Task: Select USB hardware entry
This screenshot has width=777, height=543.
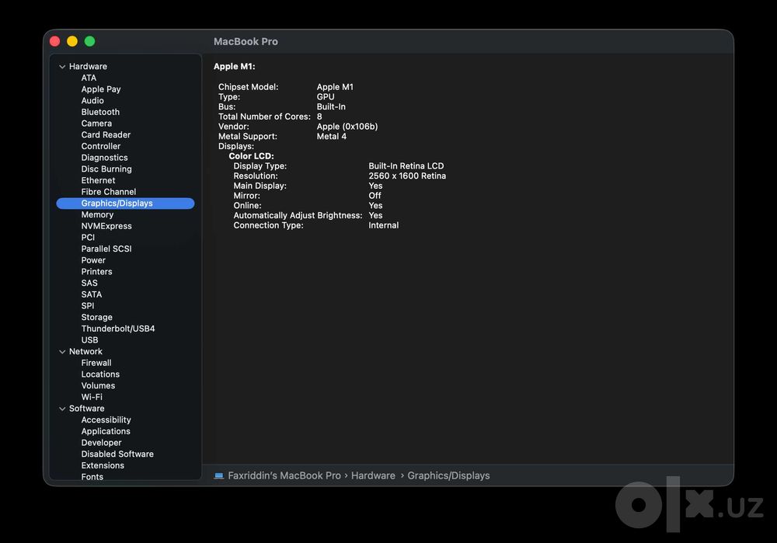Action: pos(89,340)
